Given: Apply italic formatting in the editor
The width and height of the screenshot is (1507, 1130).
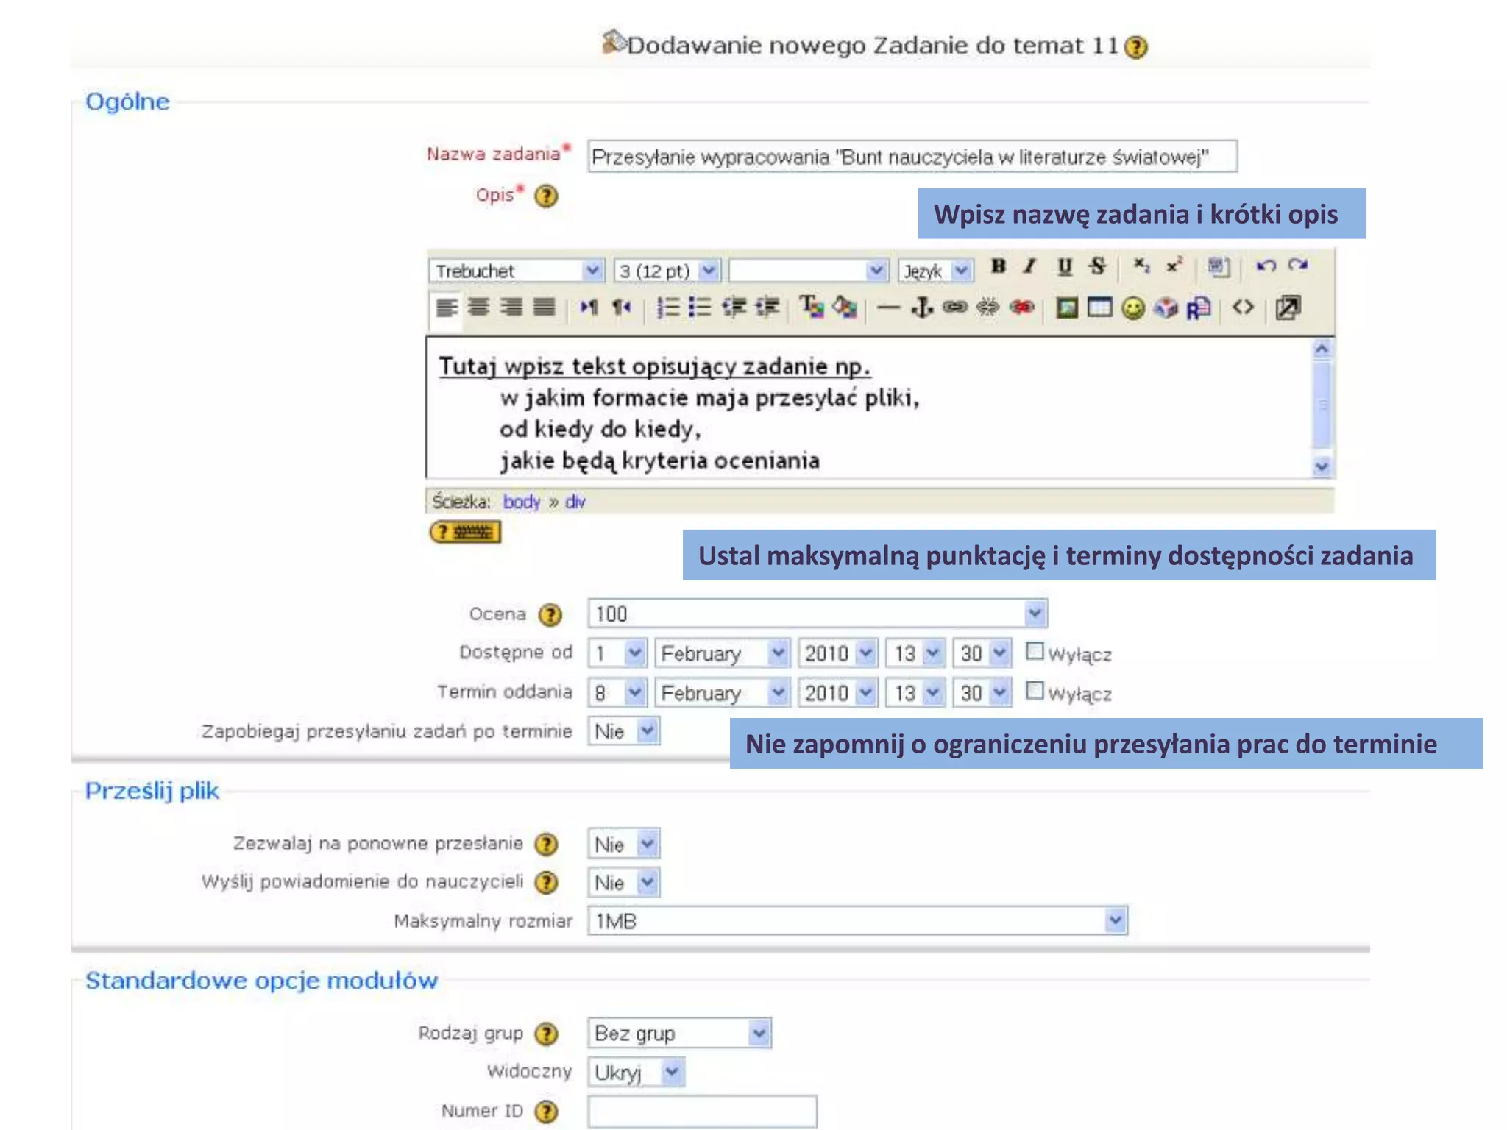Looking at the screenshot, I should [x=1030, y=266].
